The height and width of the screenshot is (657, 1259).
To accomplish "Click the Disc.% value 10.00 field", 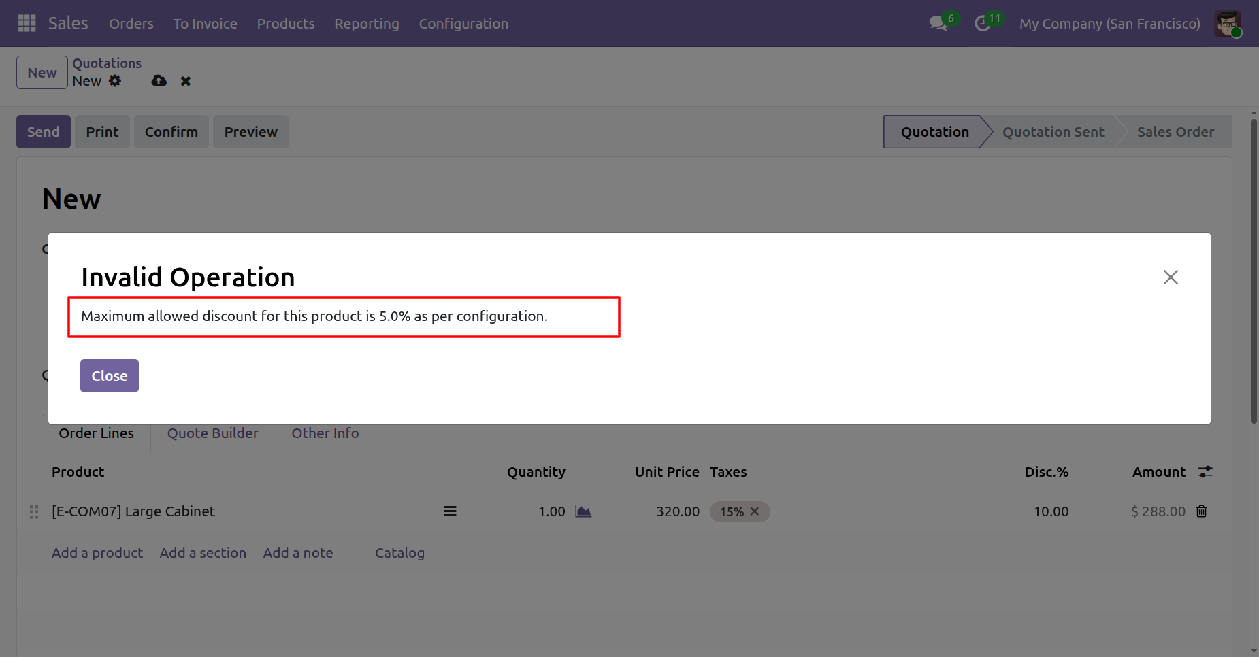I will coord(1050,511).
